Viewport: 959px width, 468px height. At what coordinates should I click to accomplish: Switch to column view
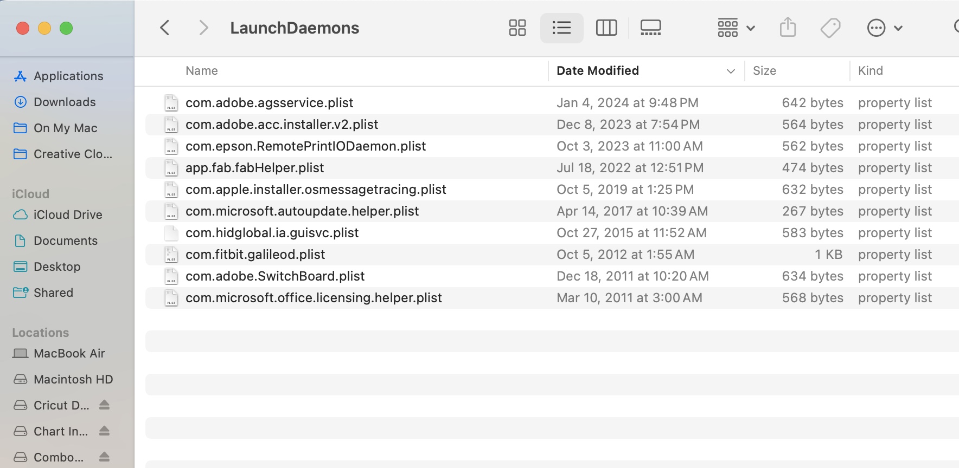(x=606, y=28)
